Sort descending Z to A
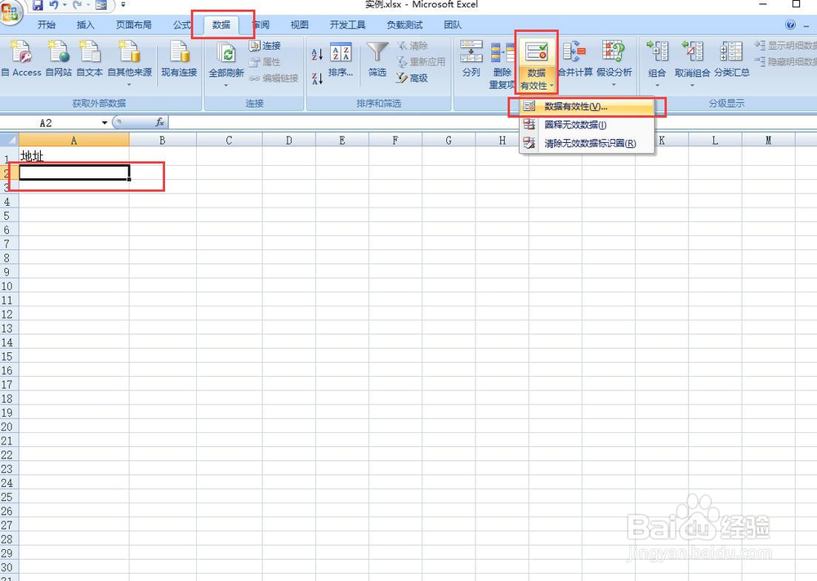The image size is (817, 581). (x=317, y=78)
